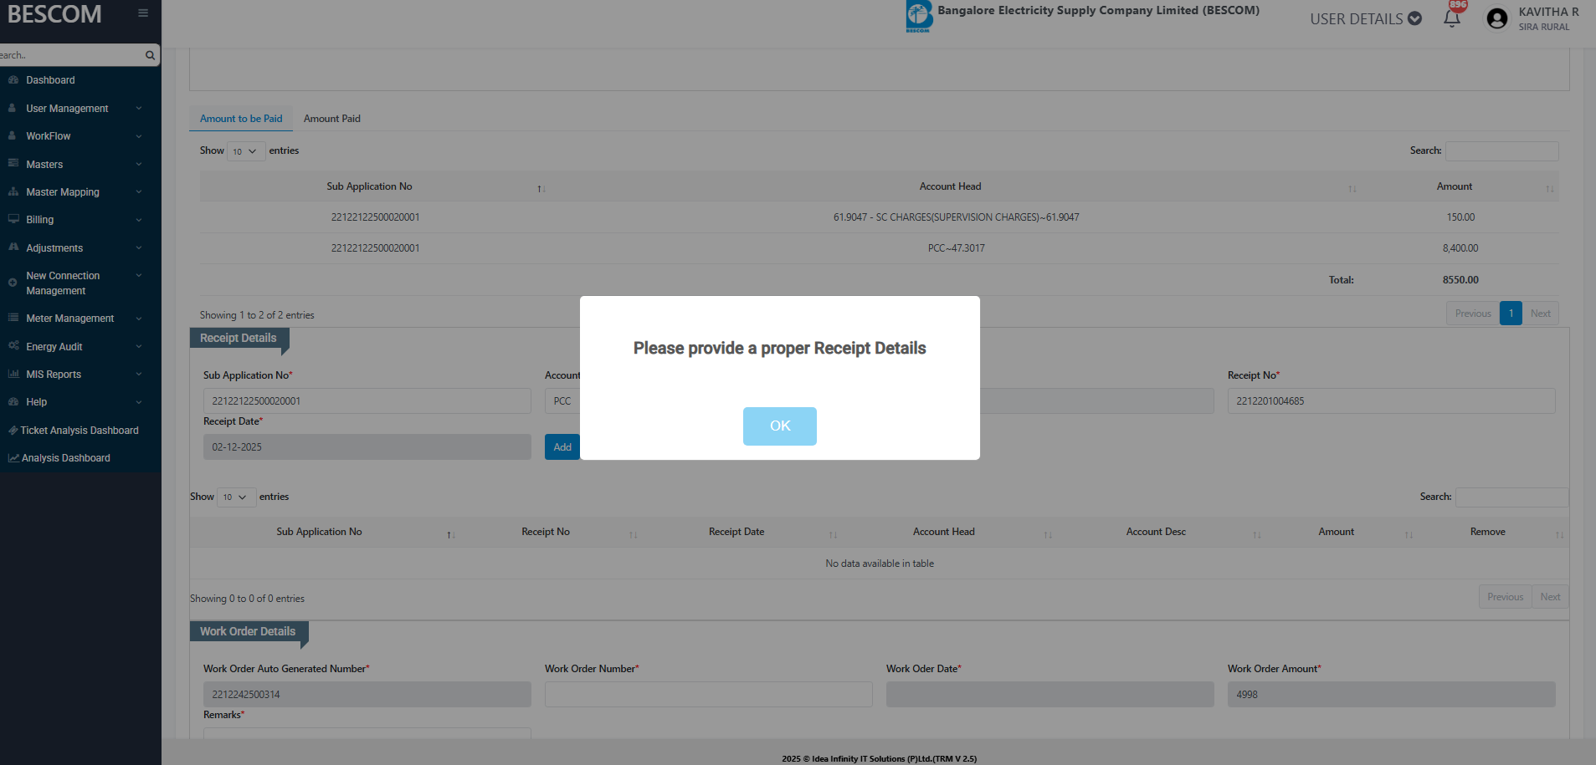Click the Receipt No input field
The image size is (1596, 765).
click(1391, 401)
